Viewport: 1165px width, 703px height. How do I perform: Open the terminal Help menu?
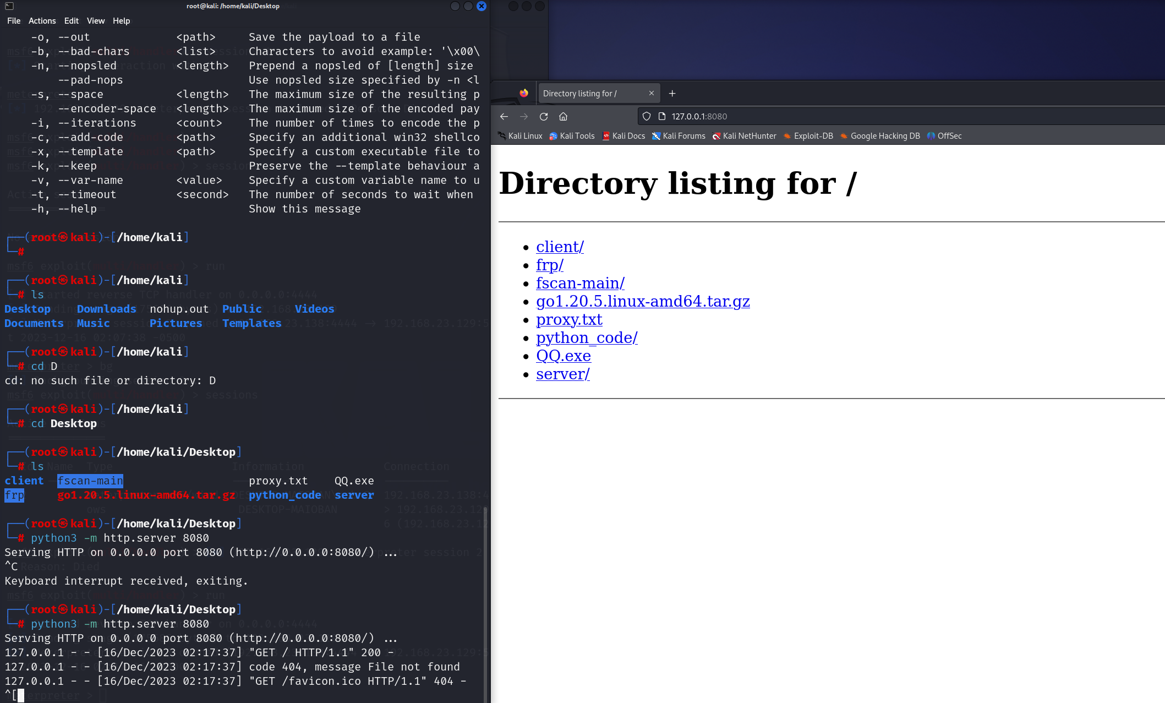tap(122, 21)
